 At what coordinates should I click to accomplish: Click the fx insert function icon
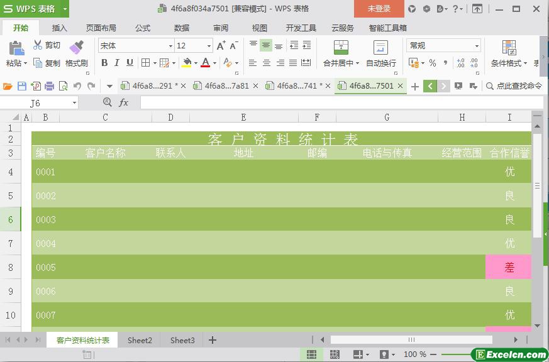click(x=124, y=102)
